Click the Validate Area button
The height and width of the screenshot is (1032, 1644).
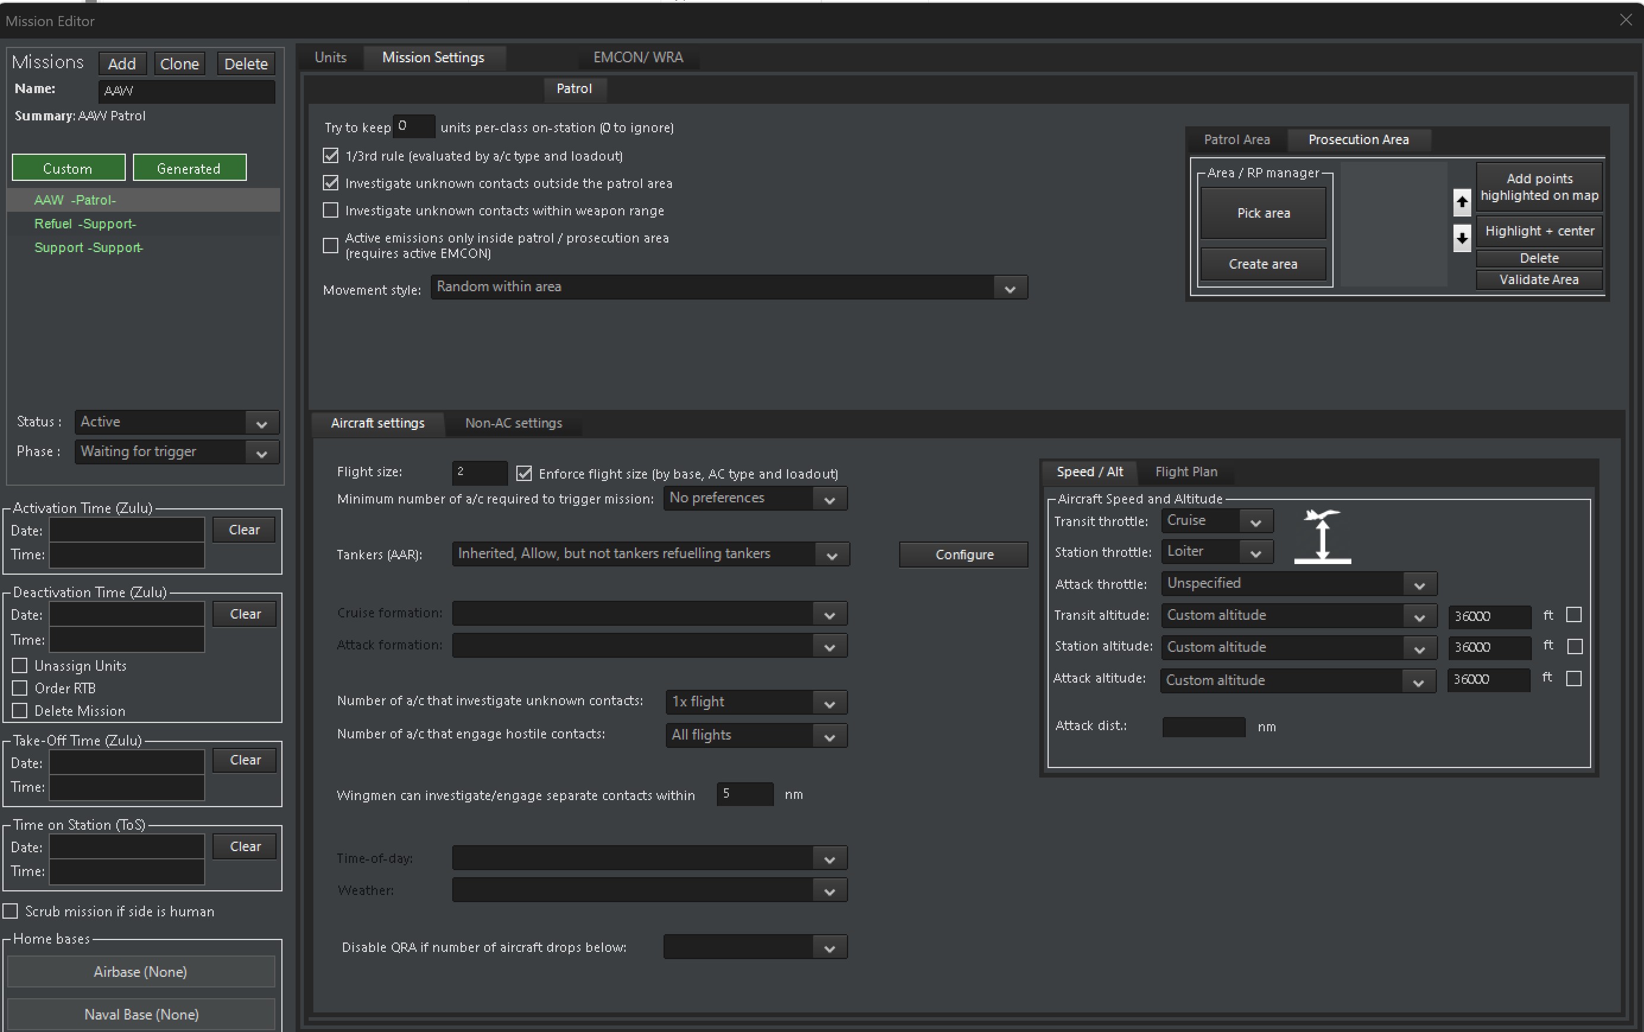[1539, 280]
